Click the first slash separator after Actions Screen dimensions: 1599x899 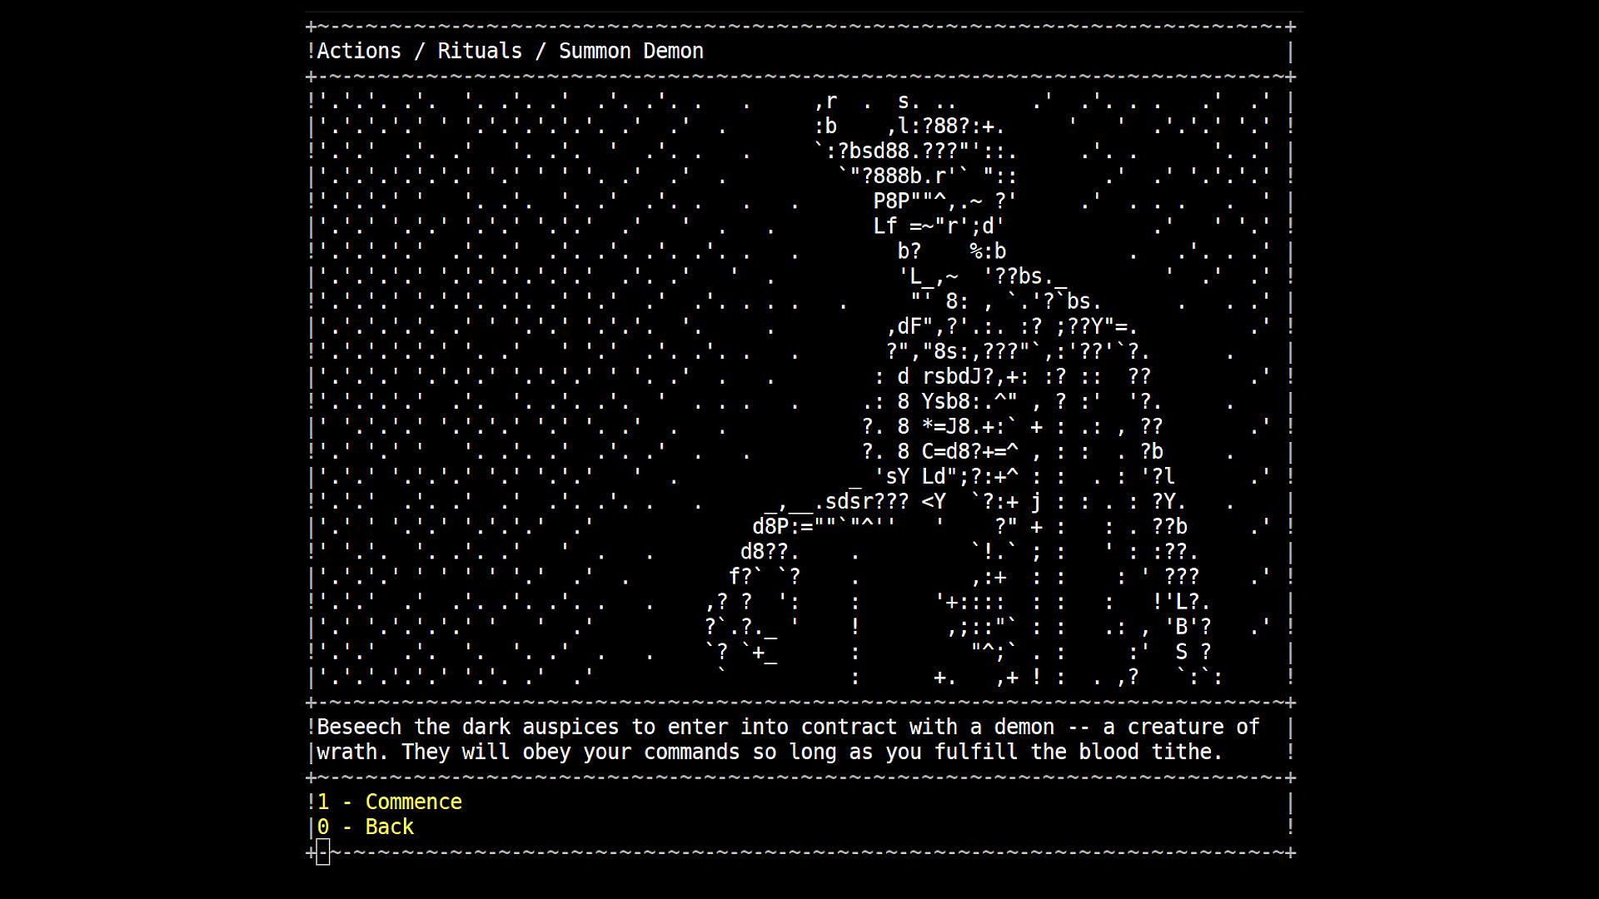point(420,51)
